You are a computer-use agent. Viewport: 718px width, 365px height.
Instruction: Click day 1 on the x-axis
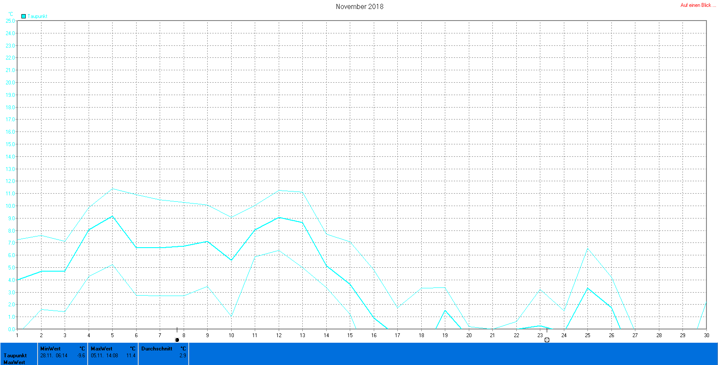[x=17, y=335]
